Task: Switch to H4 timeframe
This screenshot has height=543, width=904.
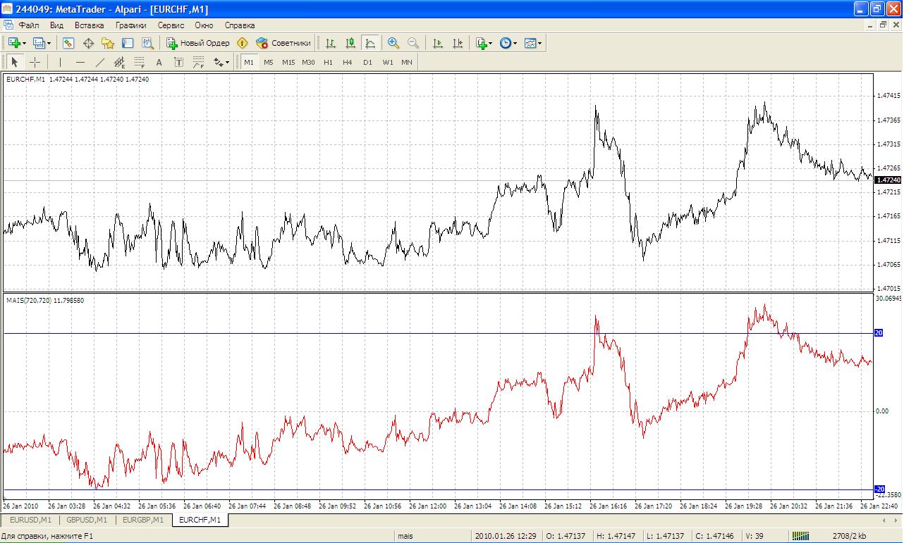Action: (348, 62)
